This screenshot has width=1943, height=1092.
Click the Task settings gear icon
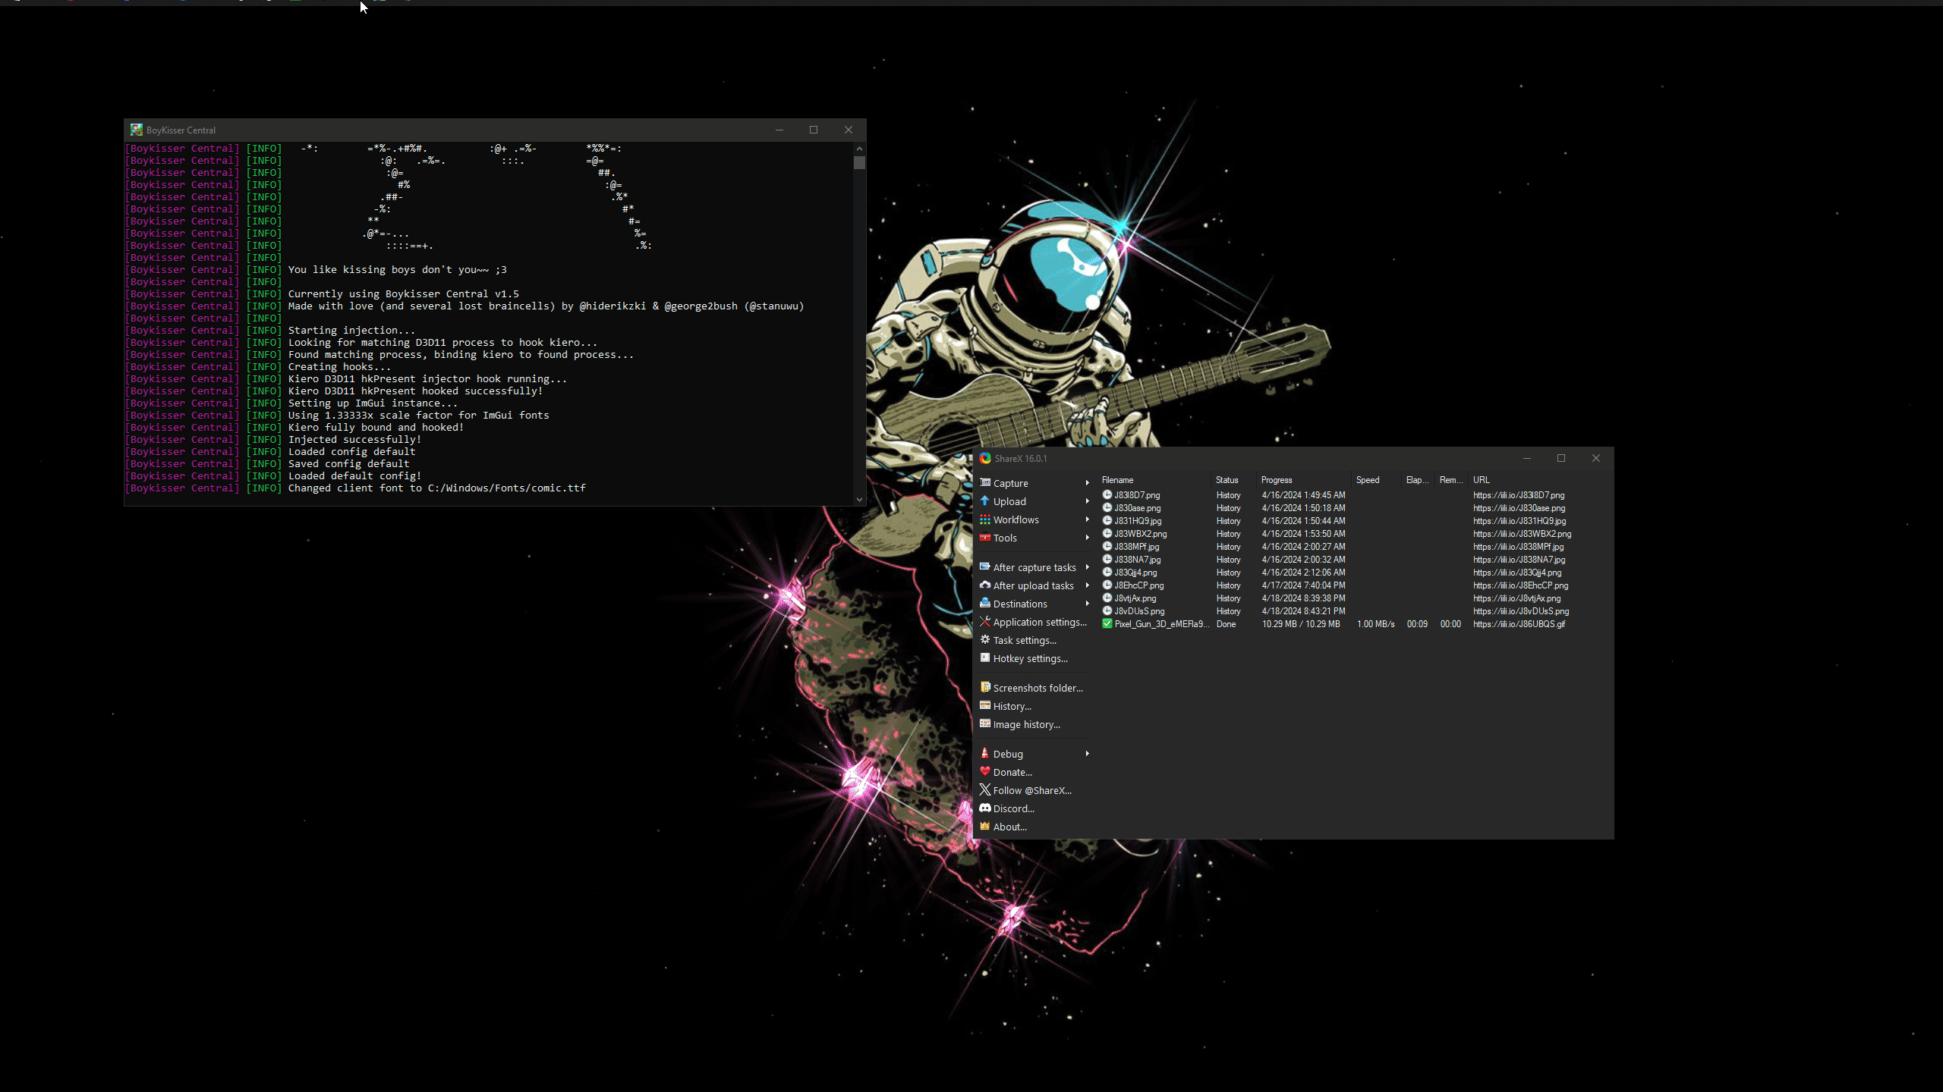click(984, 640)
